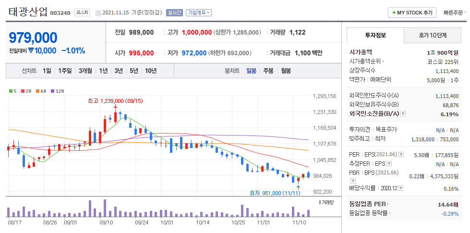
Task: Click the red 20-day moving average legend
Action: [26, 91]
